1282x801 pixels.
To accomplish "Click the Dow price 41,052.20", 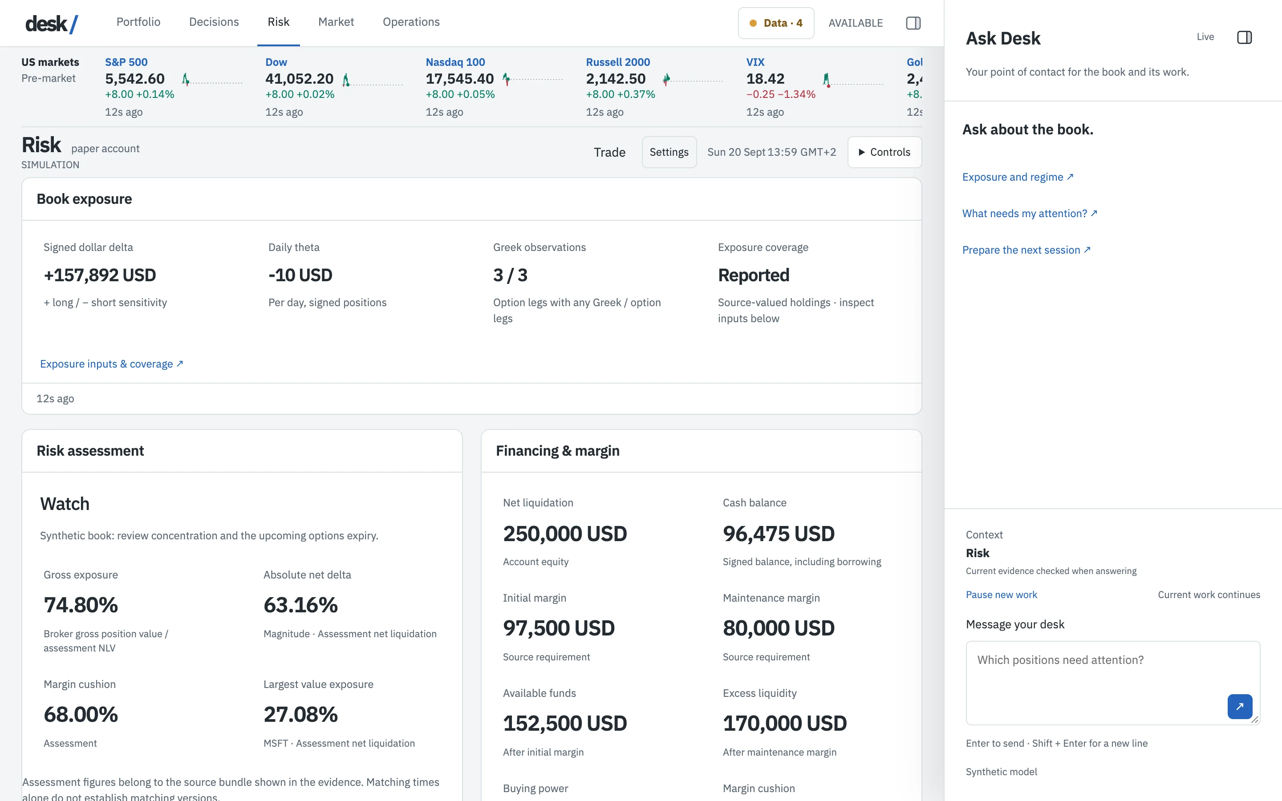I will [299, 79].
